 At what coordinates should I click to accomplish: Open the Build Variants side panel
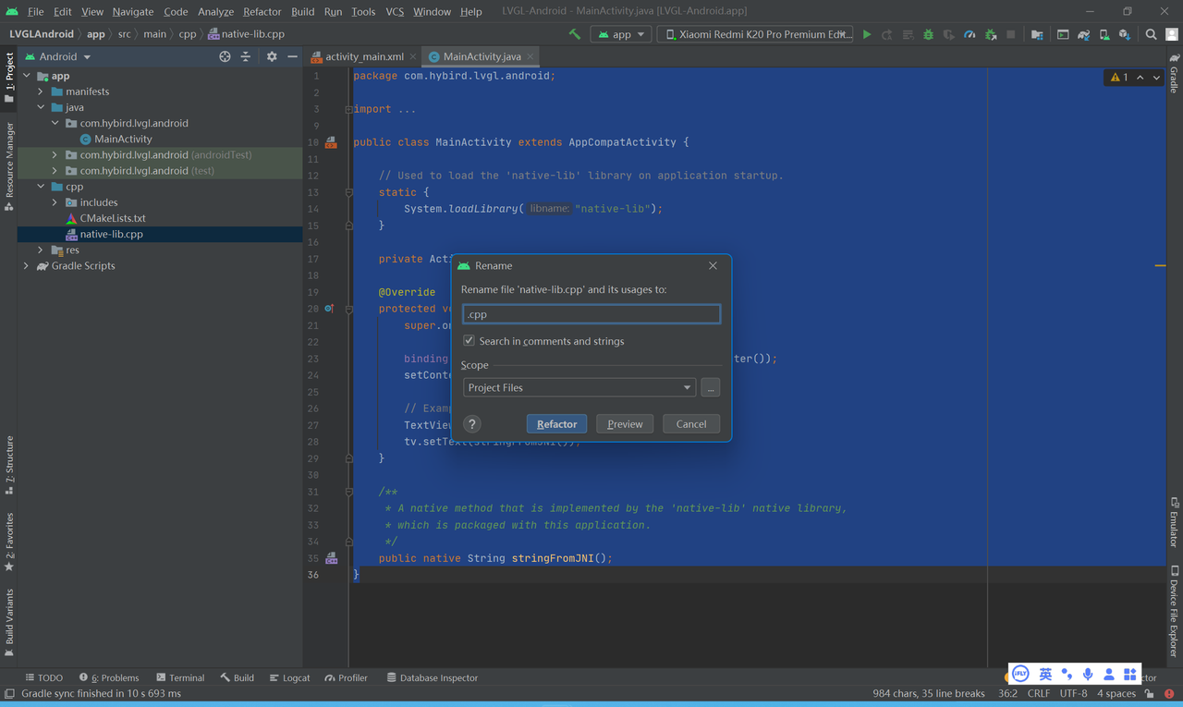[x=9, y=623]
